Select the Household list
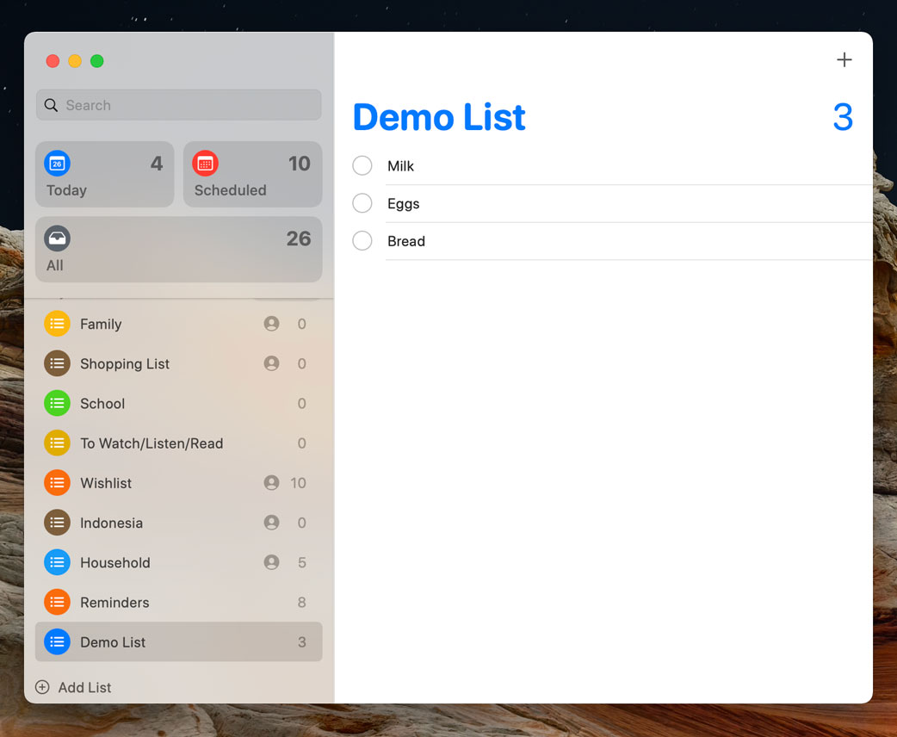 178,562
